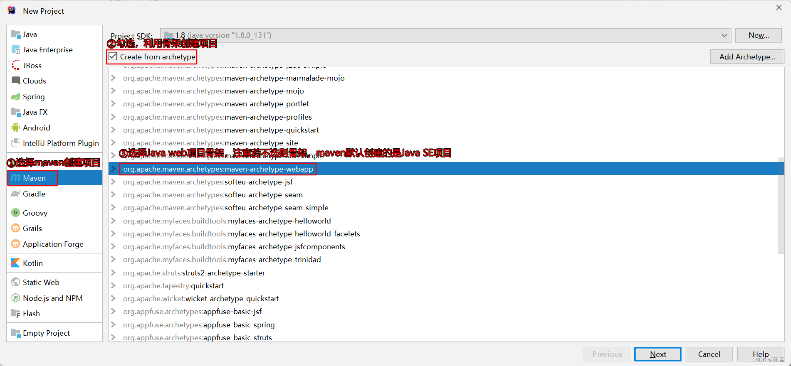Screen dimensions: 791x366
Task: Select softeu-archetype-seam archetype row
Action: point(443,194)
